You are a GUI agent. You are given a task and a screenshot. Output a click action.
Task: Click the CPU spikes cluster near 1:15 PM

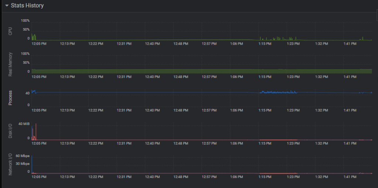[278, 39]
